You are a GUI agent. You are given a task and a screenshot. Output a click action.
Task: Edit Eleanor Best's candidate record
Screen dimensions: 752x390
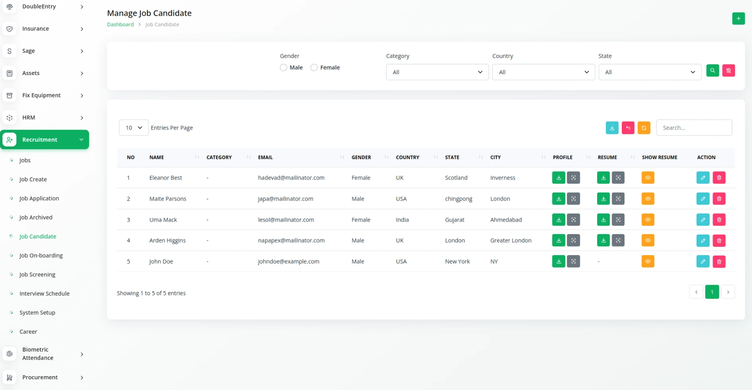coord(703,178)
